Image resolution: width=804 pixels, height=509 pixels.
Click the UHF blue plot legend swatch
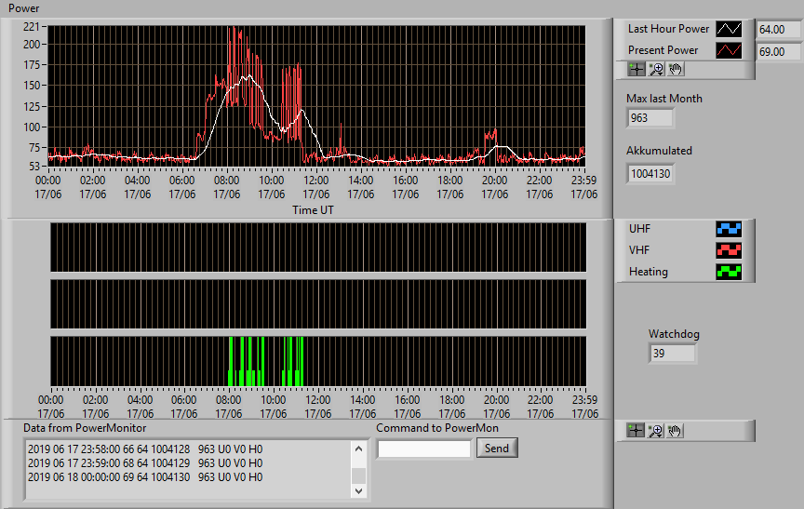click(x=729, y=229)
